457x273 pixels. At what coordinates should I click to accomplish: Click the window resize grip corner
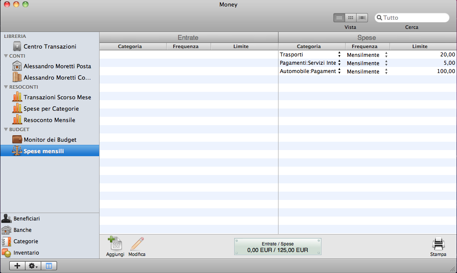point(453,269)
